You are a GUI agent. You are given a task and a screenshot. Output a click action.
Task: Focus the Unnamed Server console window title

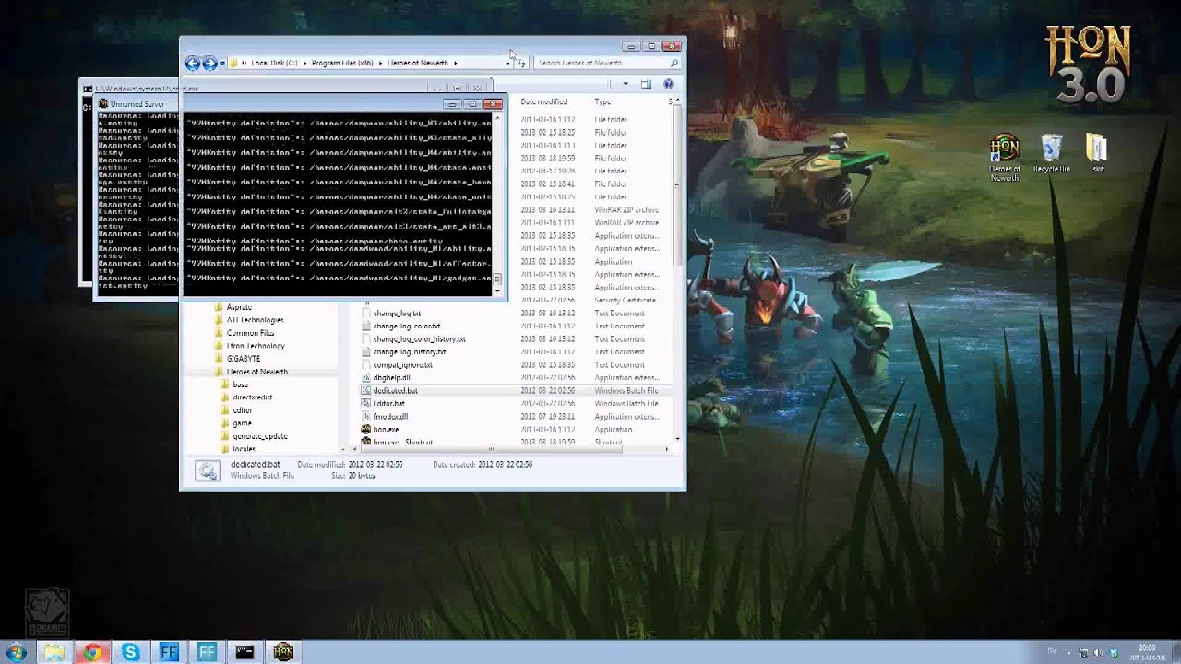tap(138, 104)
